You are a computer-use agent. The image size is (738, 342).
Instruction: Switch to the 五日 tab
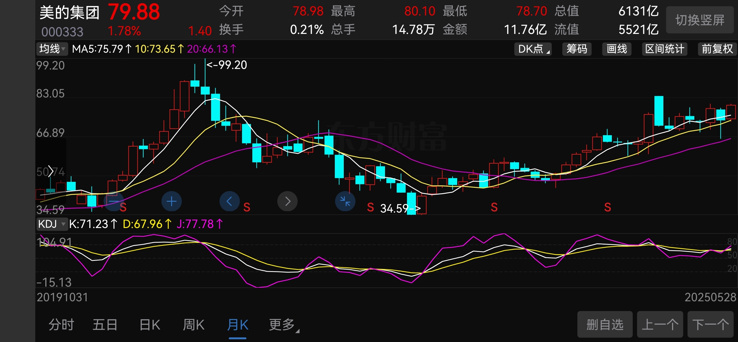pyautogui.click(x=105, y=325)
